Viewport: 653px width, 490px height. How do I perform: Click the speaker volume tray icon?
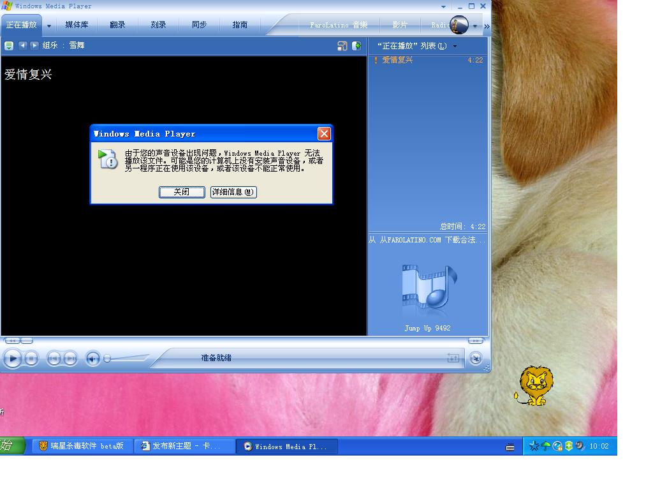[x=580, y=446]
